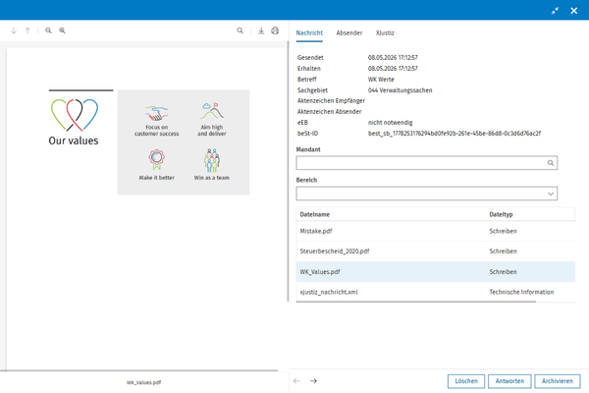Select the WK_Values.pdf row

(435, 271)
